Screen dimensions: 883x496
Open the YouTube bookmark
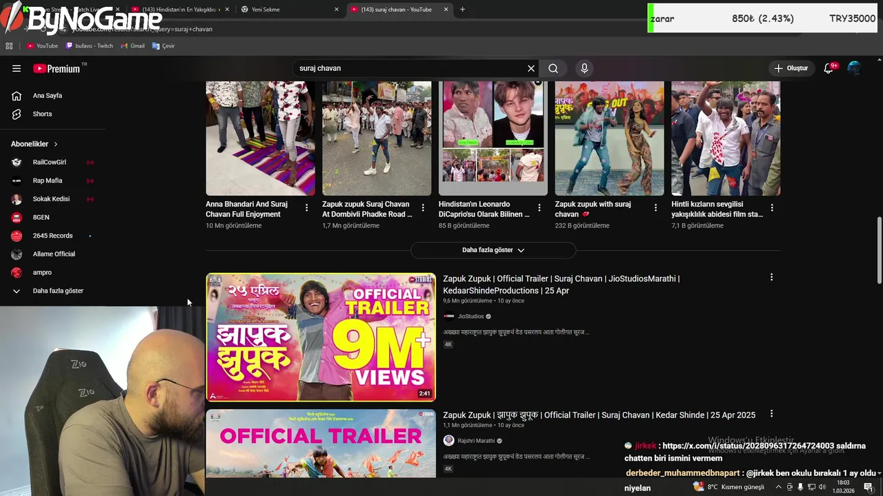(42, 46)
